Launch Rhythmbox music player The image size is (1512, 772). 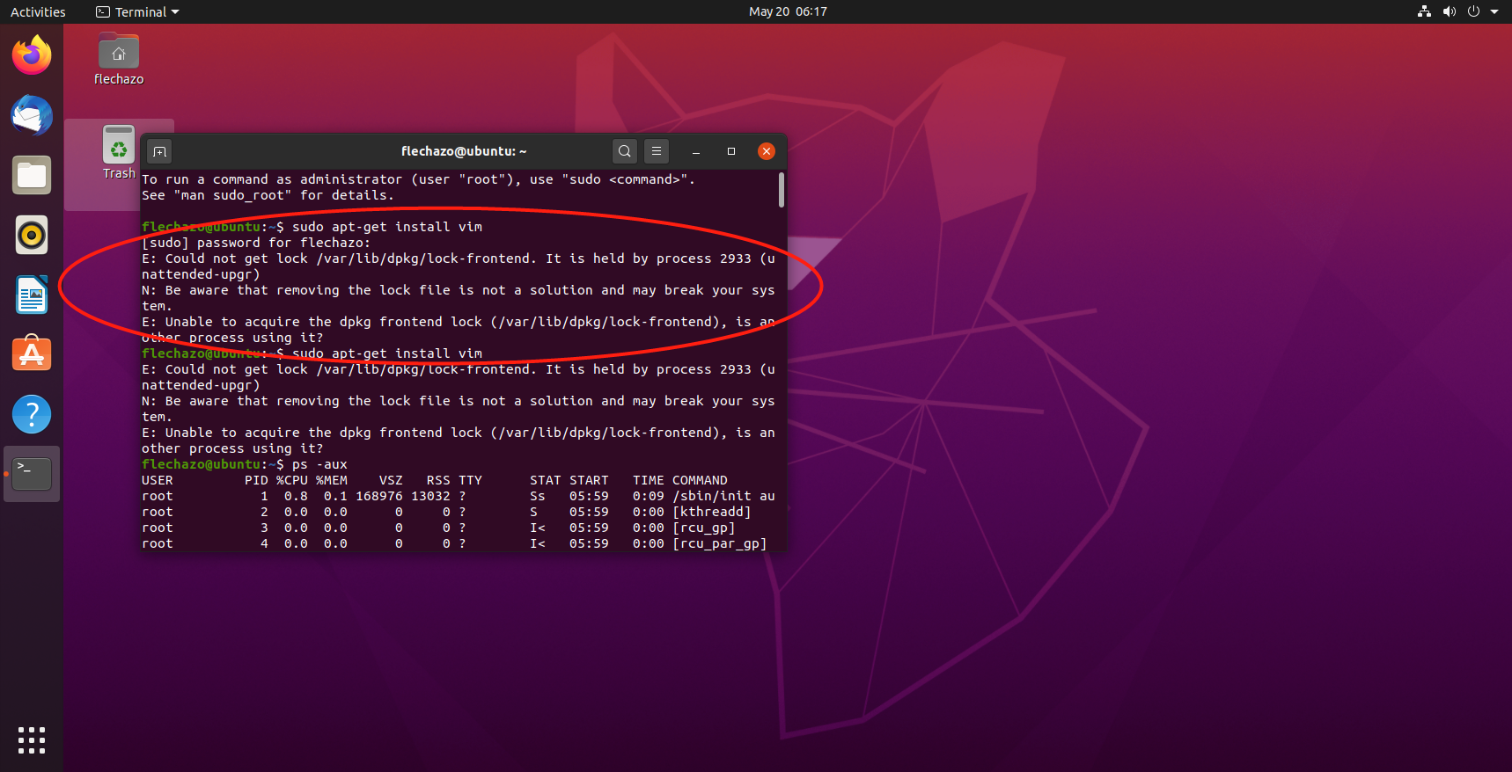32,235
